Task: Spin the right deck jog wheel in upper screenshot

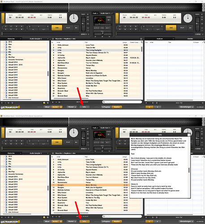Action: click(188, 18)
